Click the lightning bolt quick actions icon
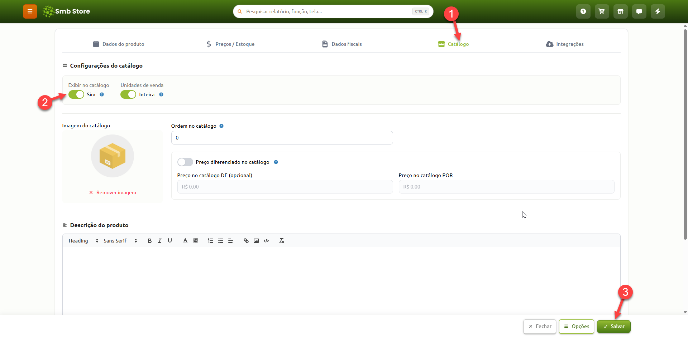 coord(658,11)
